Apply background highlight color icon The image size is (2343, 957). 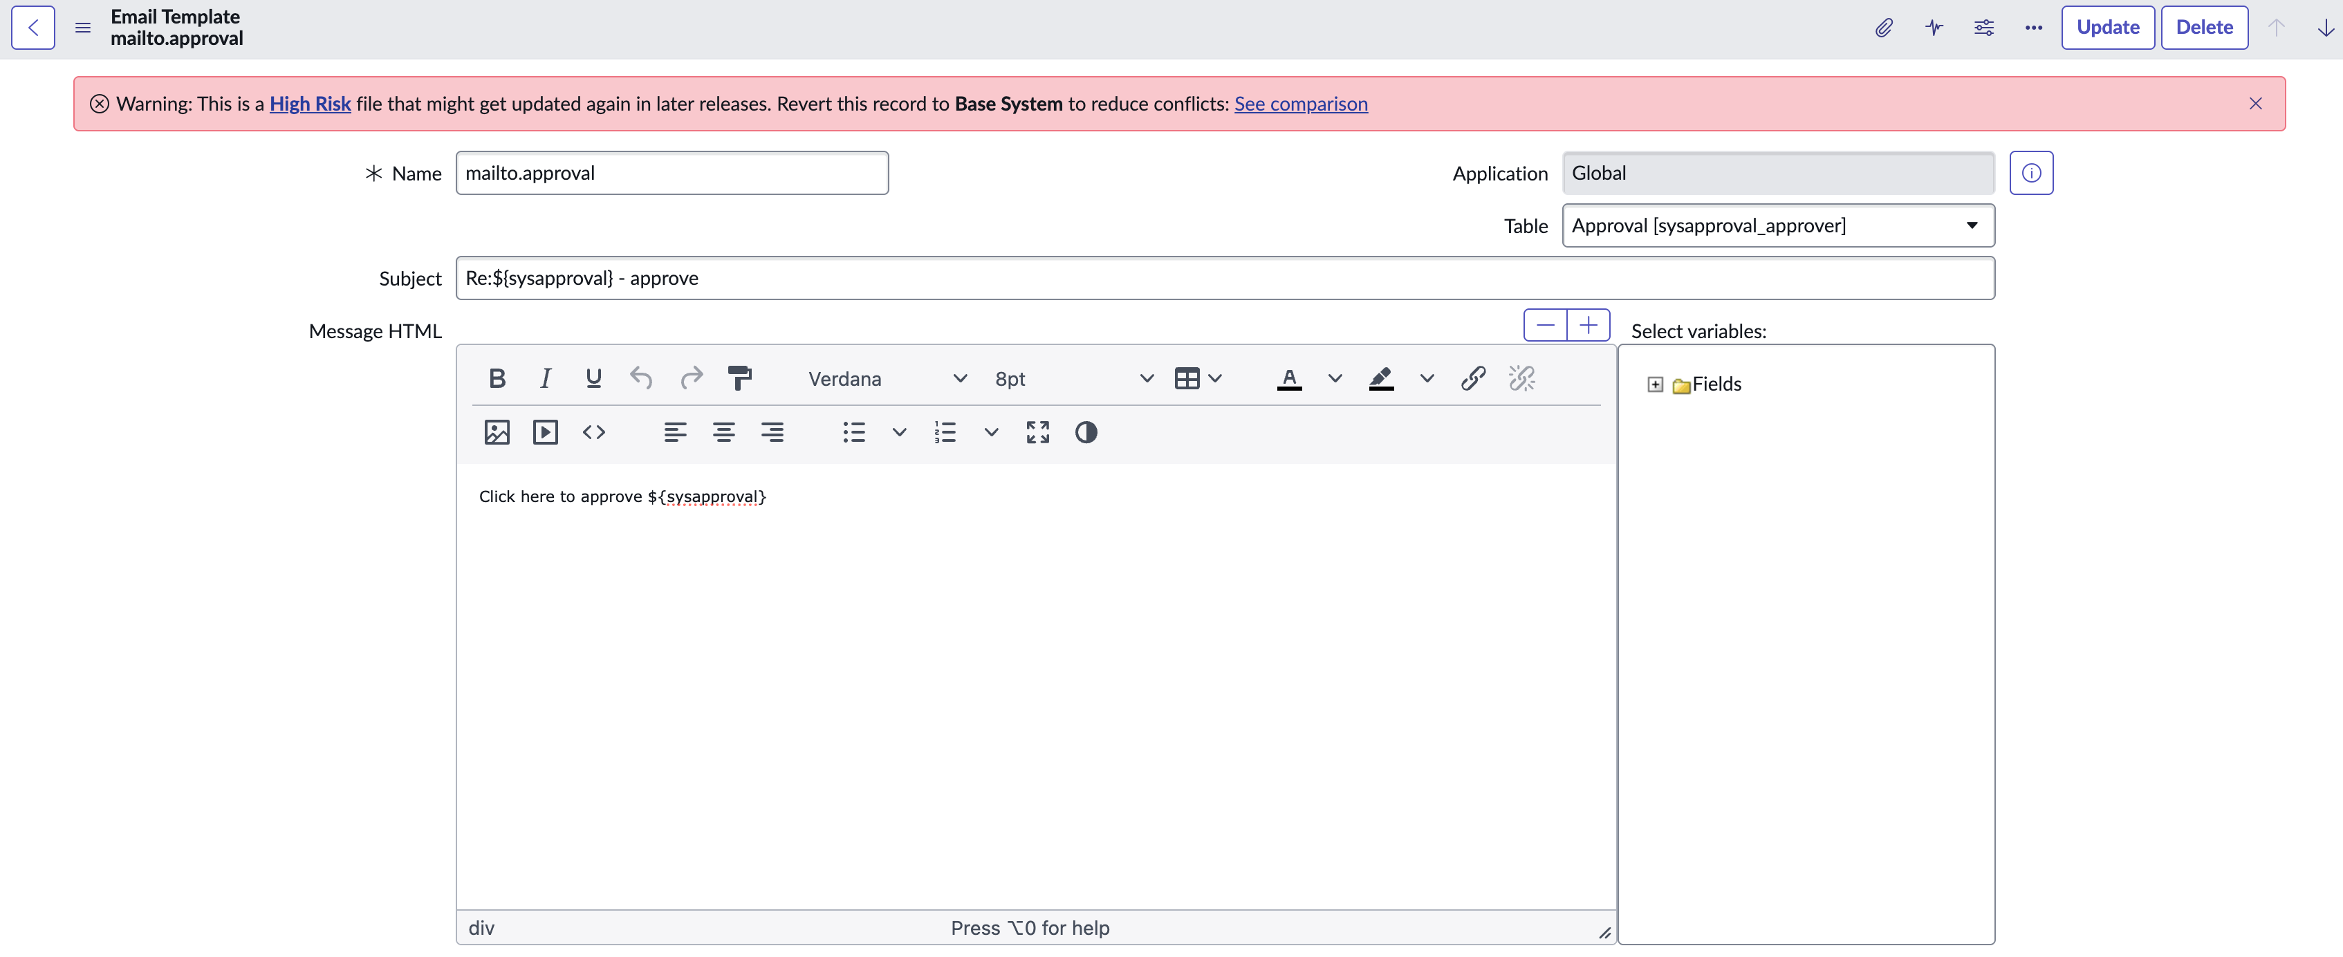coord(1380,378)
